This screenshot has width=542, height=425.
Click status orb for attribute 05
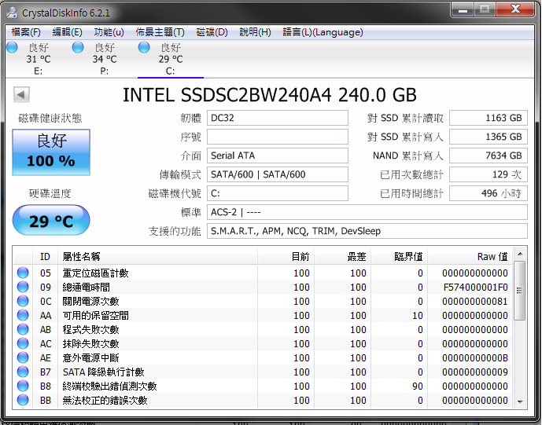point(23,273)
